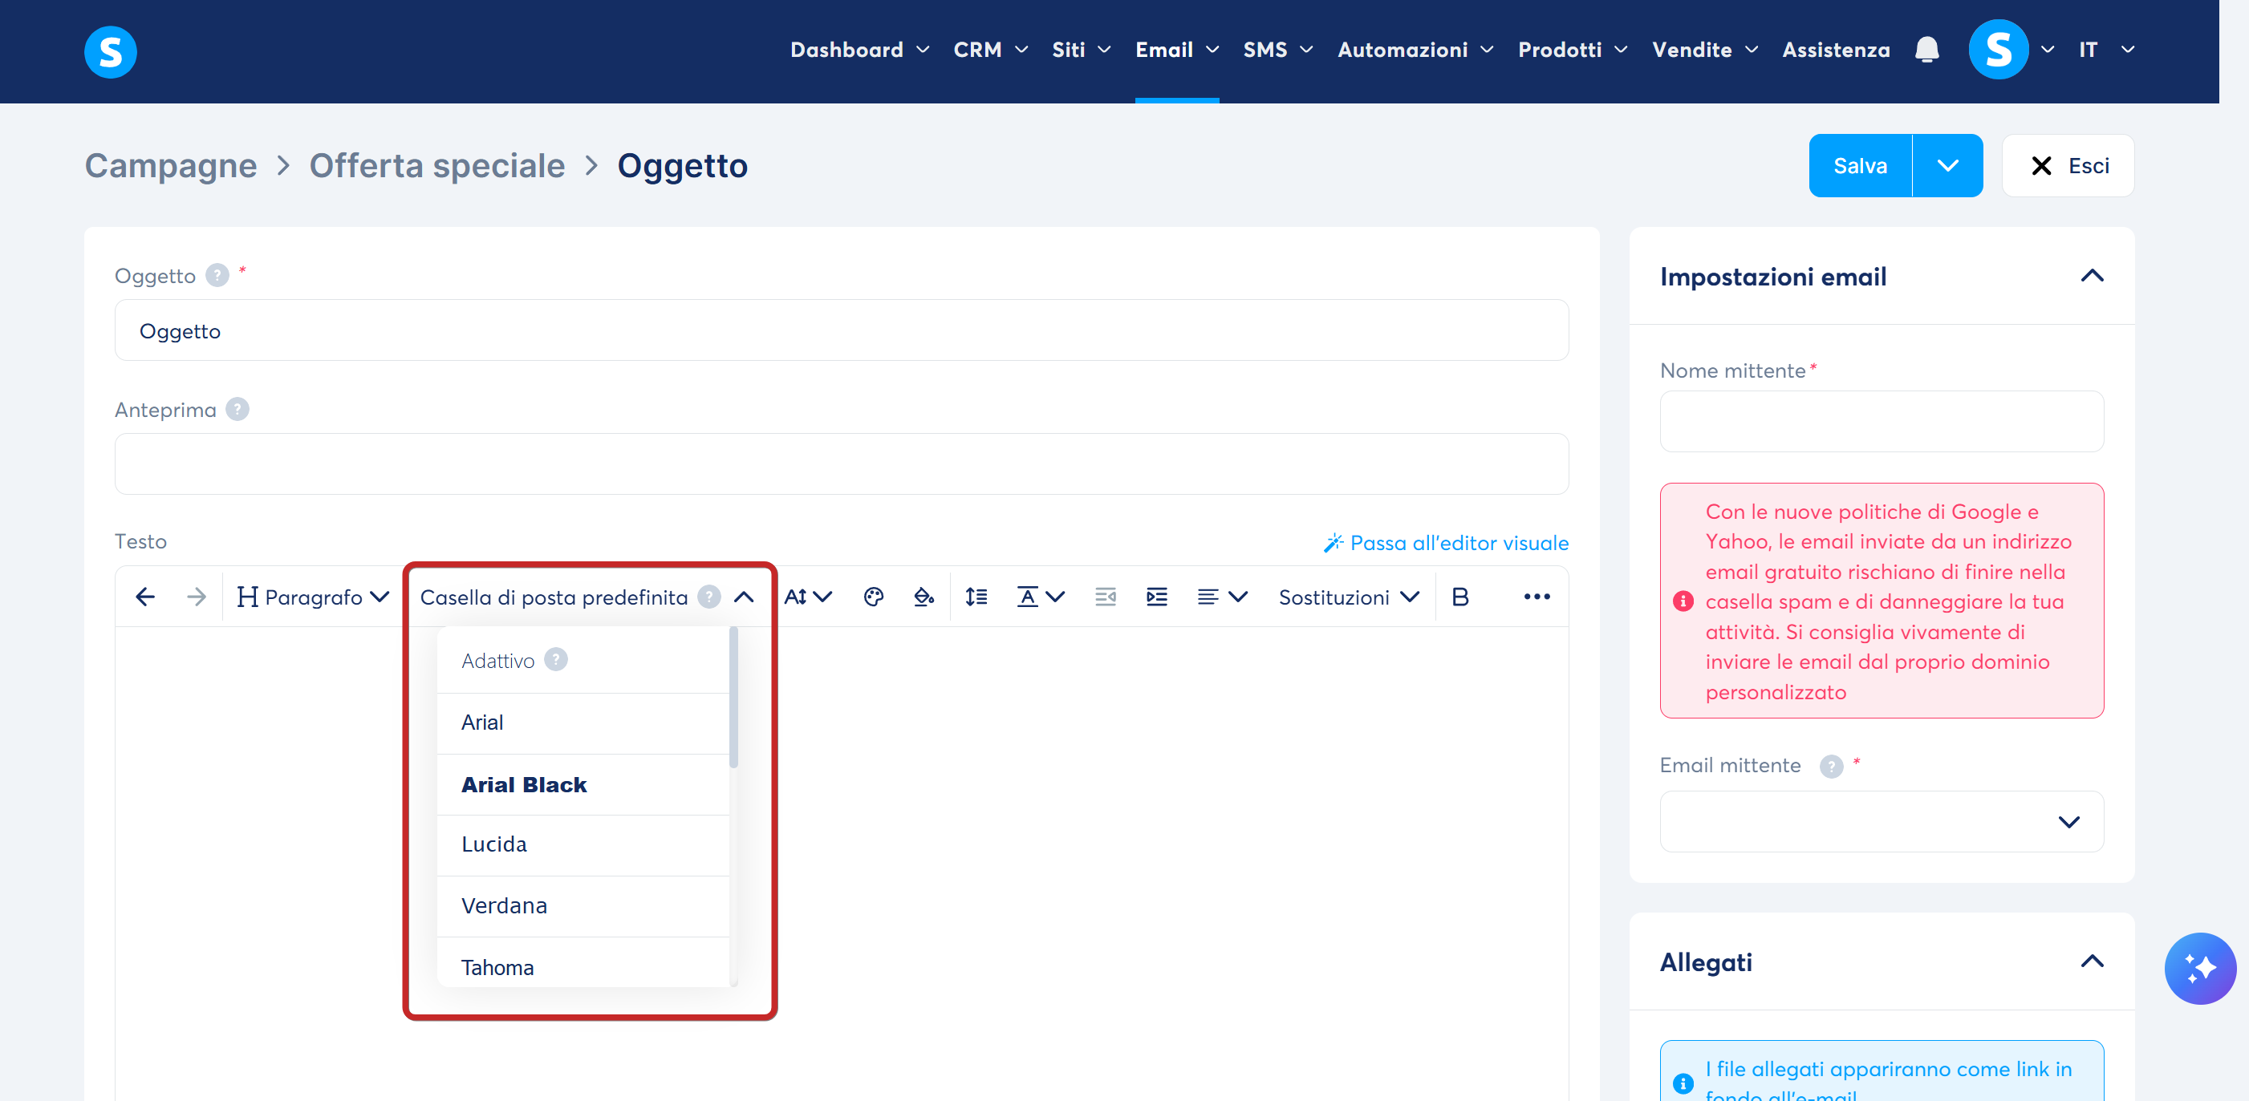Select the Tahoma font
The width and height of the screenshot is (2249, 1101).
[x=583, y=963]
